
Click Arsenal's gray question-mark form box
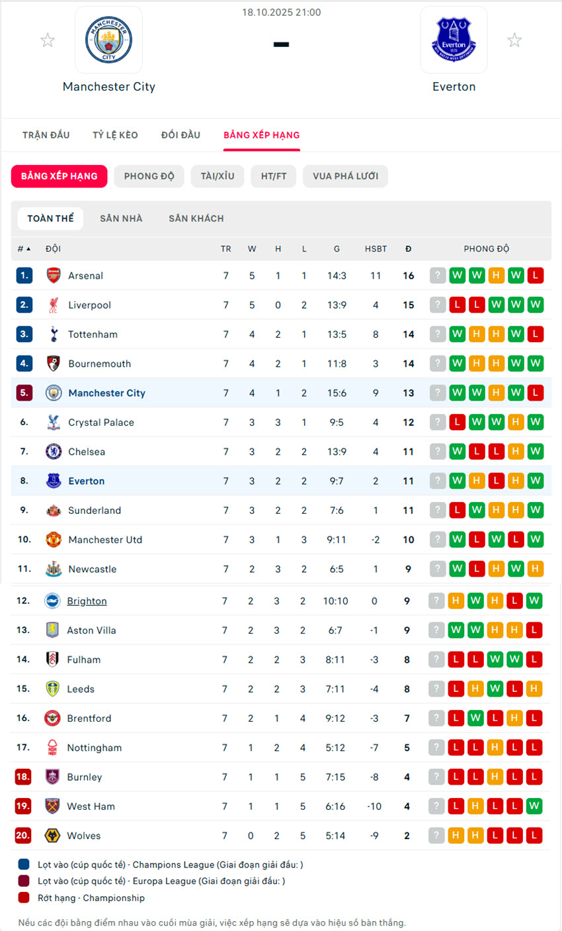438,275
